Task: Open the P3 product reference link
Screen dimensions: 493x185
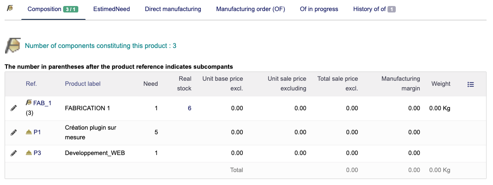Action: tap(37, 153)
